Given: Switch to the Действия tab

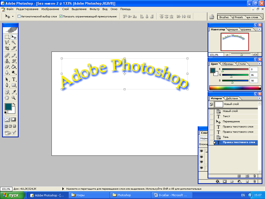Looking at the screenshot, I should pyautogui.click(x=232, y=98).
